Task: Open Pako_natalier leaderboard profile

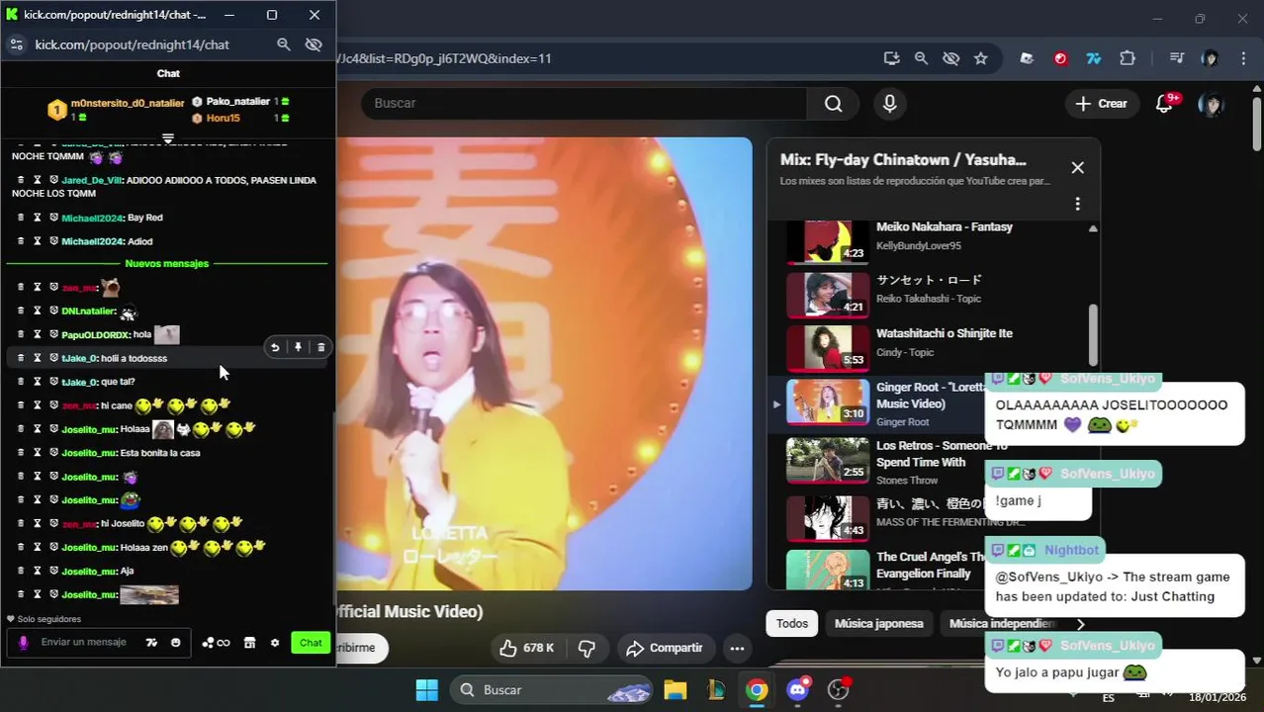Action: coord(238,102)
